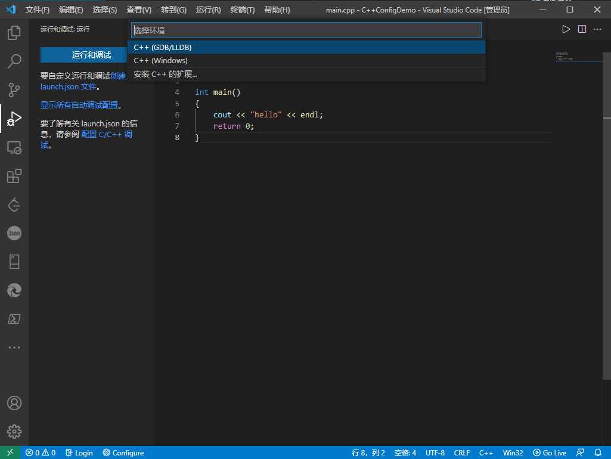Click the 选择环境 input field
The width and height of the screenshot is (611, 459).
pos(306,30)
